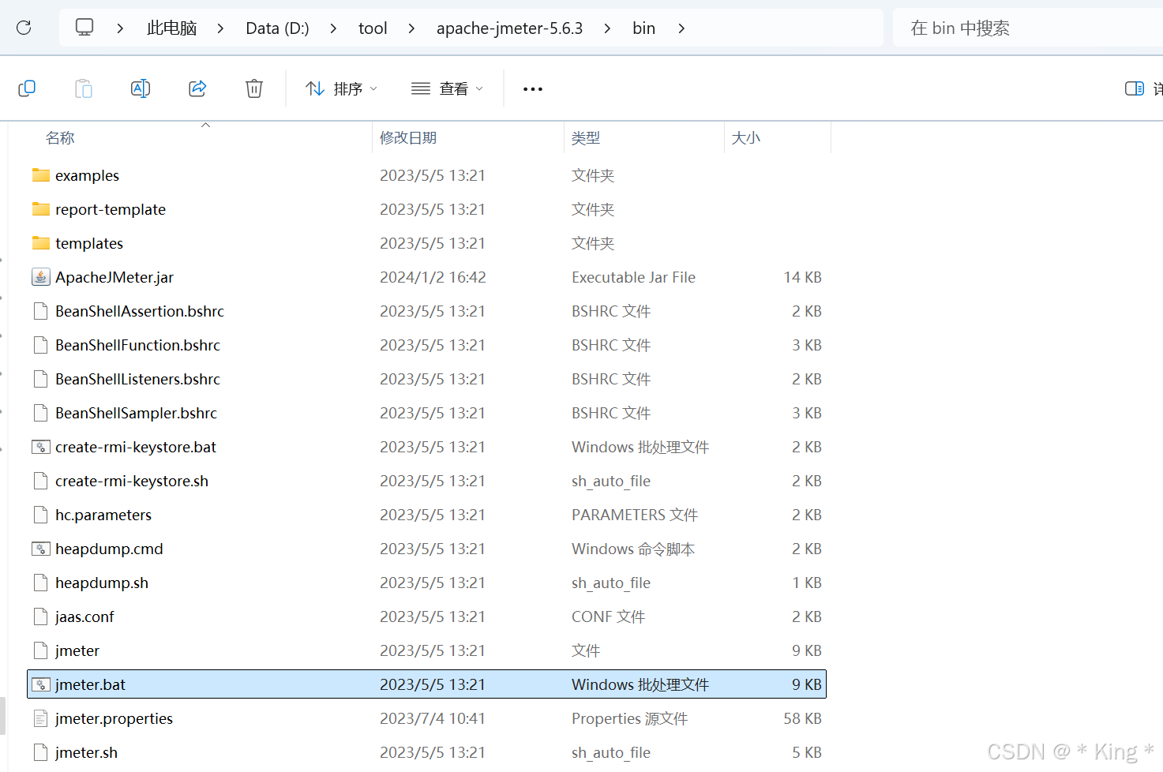Expand chevron after bin in breadcrumb
Image resolution: width=1163 pixels, height=772 pixels.
coord(681,28)
